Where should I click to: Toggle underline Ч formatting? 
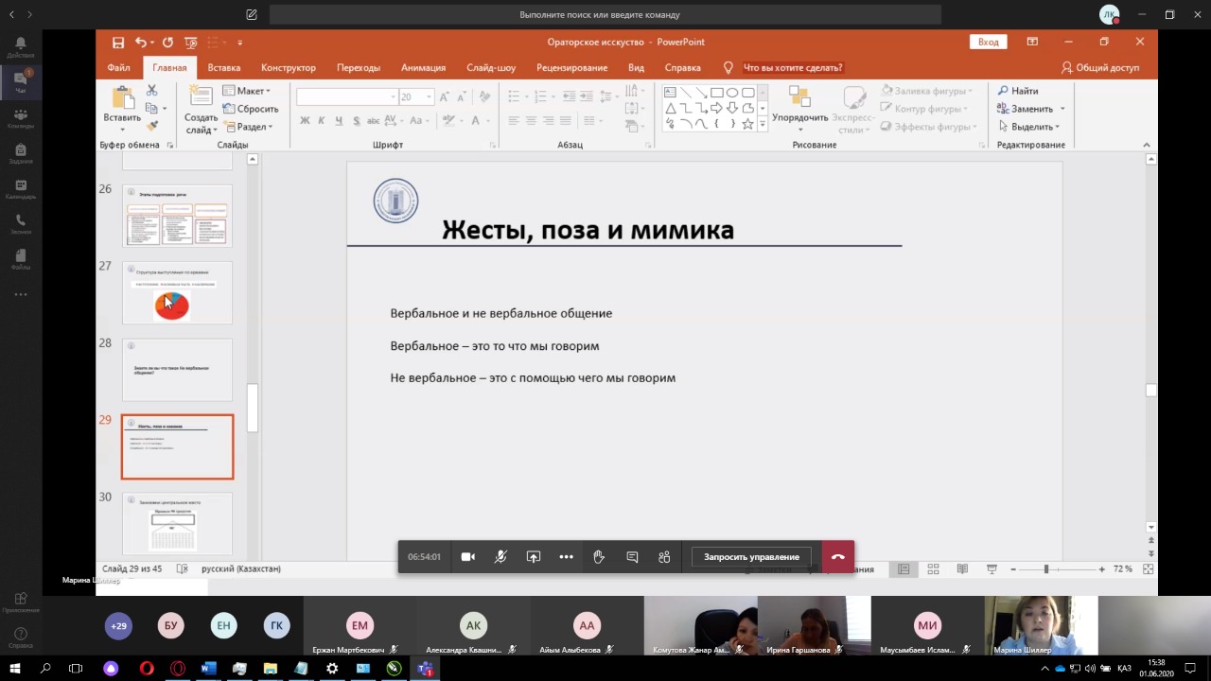339,120
